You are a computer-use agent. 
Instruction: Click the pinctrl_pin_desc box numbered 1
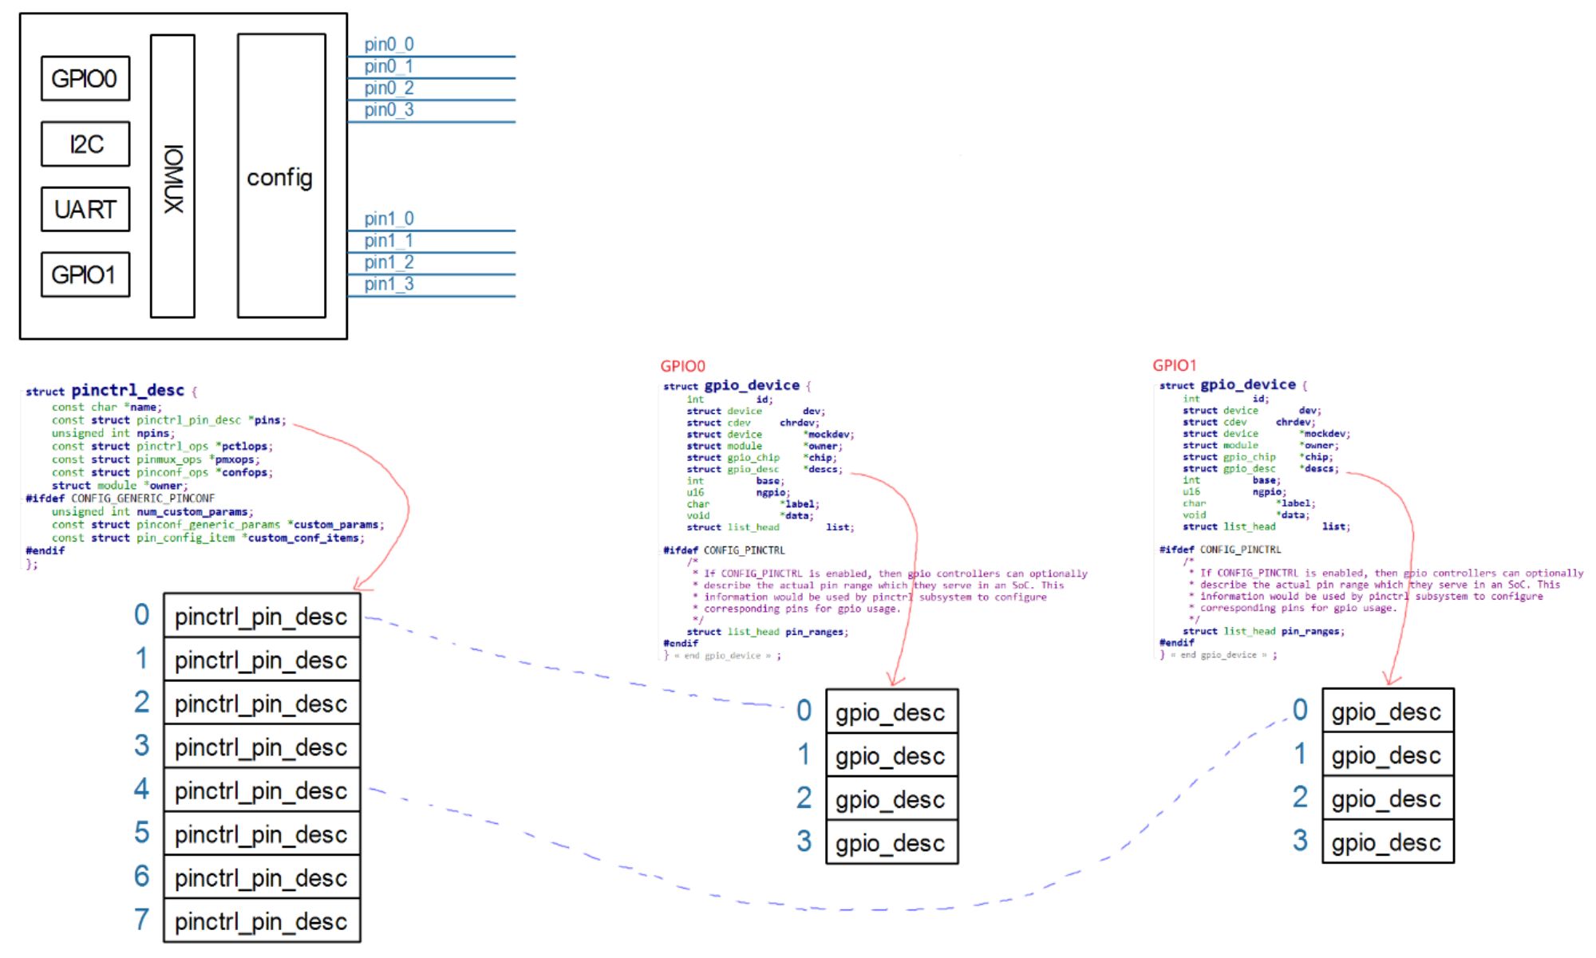pyautogui.click(x=262, y=659)
